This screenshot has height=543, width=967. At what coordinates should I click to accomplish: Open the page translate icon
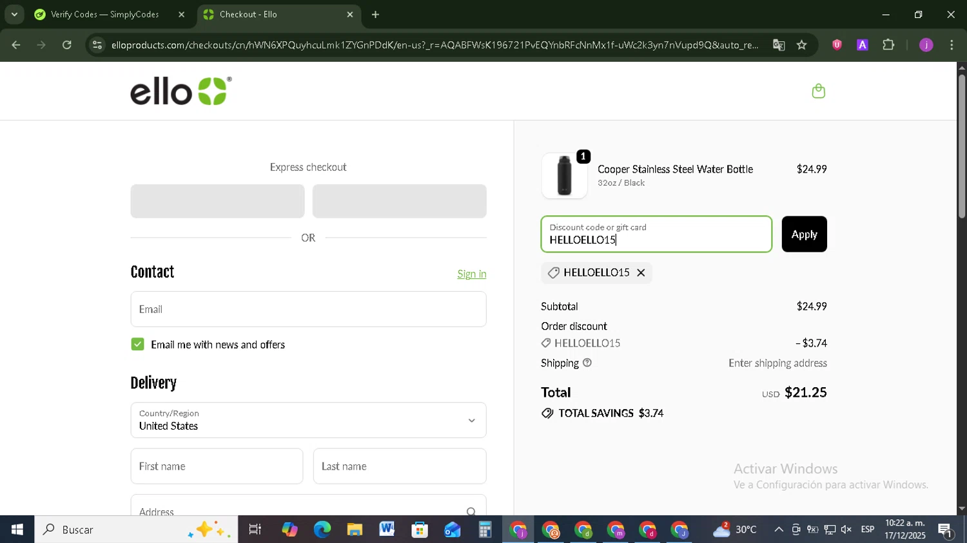click(779, 45)
